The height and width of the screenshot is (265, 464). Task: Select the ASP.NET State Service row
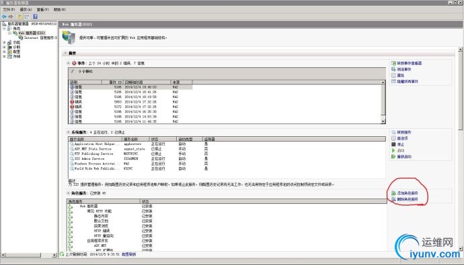pyautogui.click(x=227, y=149)
